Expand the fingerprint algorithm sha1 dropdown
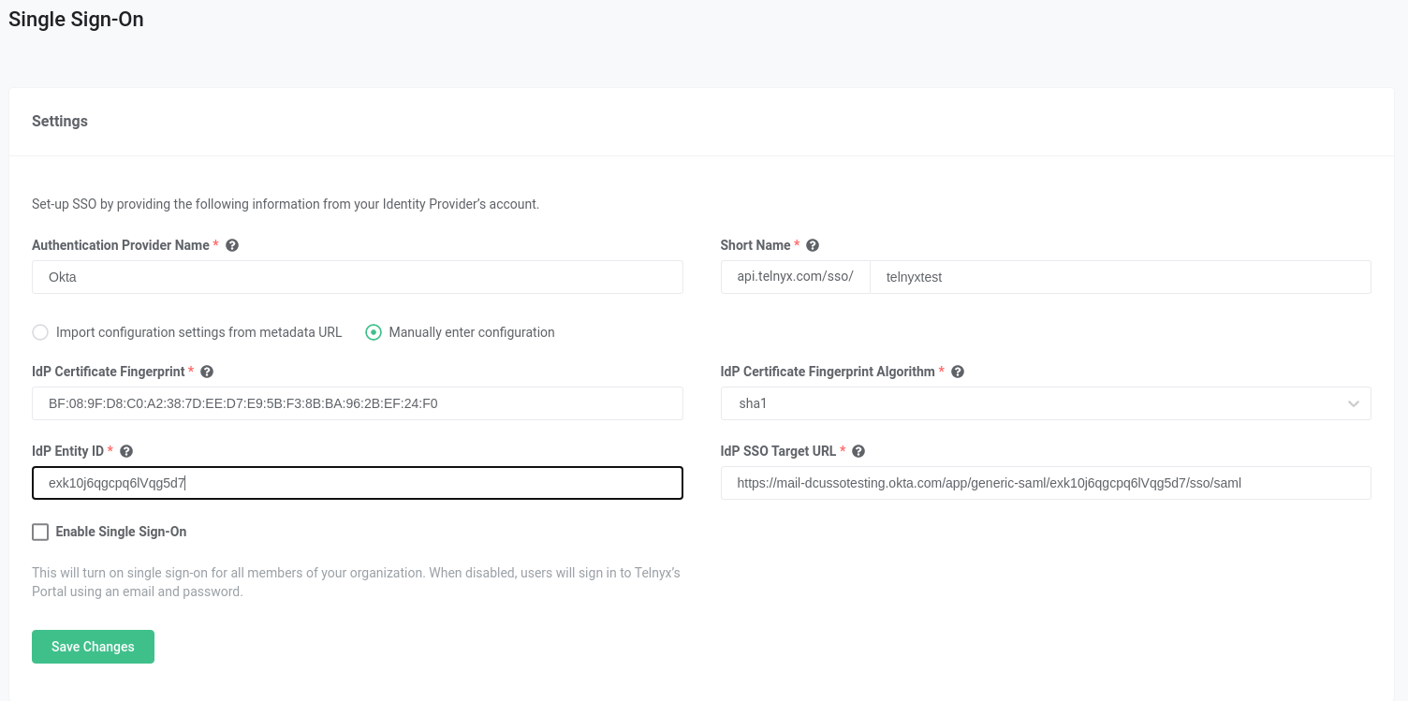 (1046, 403)
